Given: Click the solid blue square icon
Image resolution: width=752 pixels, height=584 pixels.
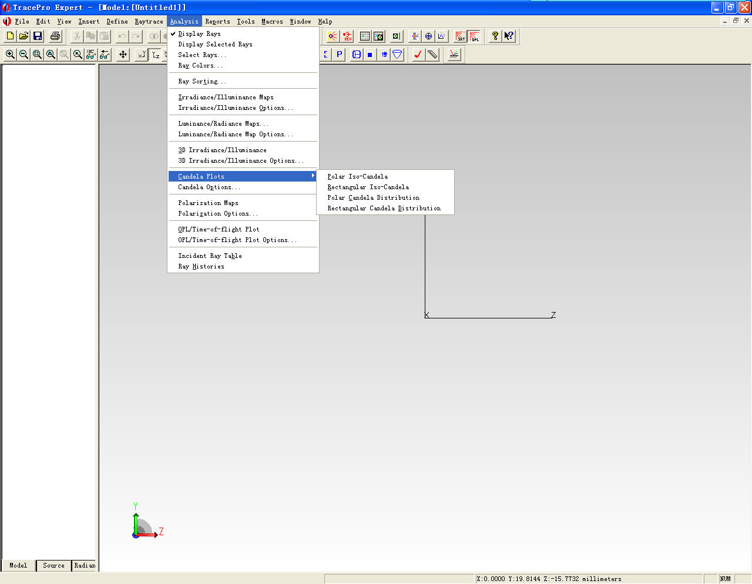Looking at the screenshot, I should tap(370, 55).
